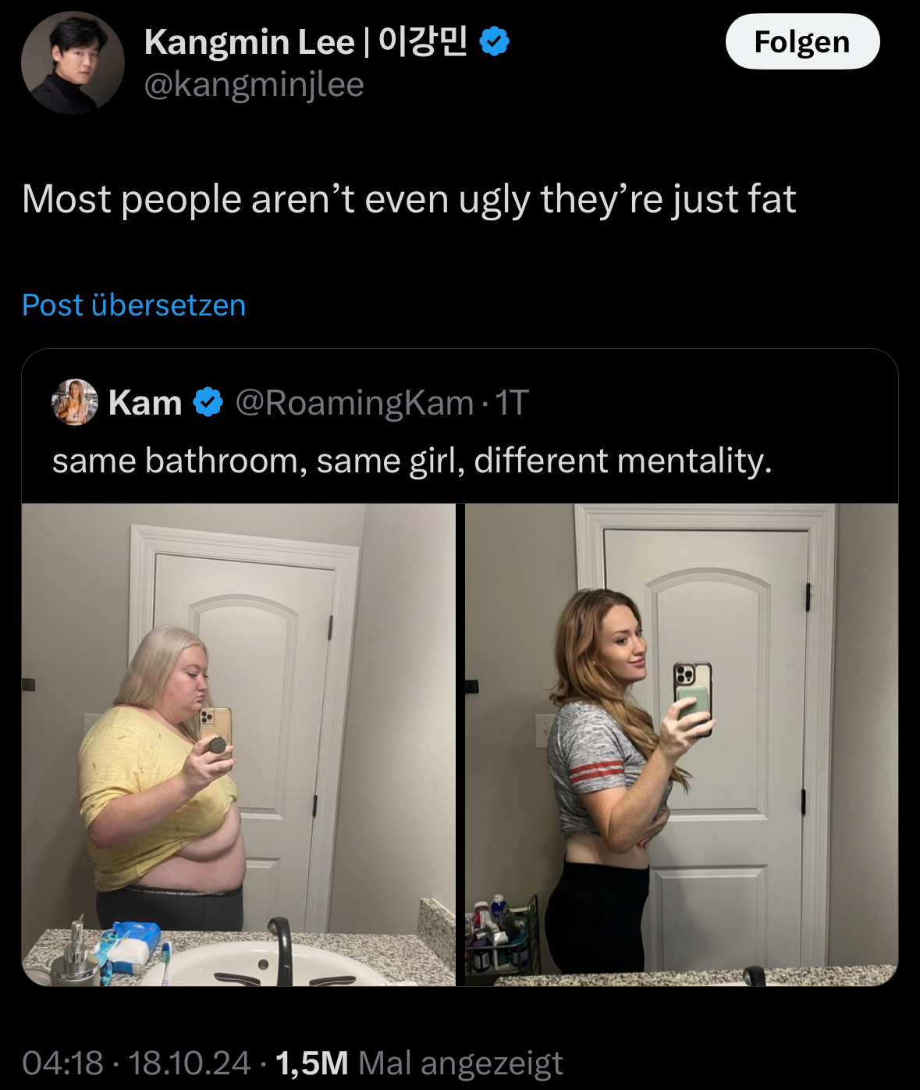Click the Kam display name in quoted post

[145, 403]
